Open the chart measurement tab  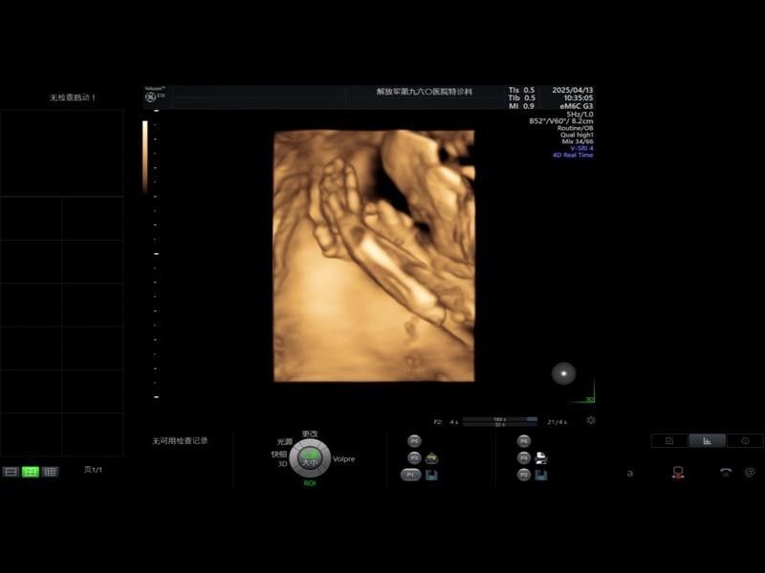click(x=707, y=440)
